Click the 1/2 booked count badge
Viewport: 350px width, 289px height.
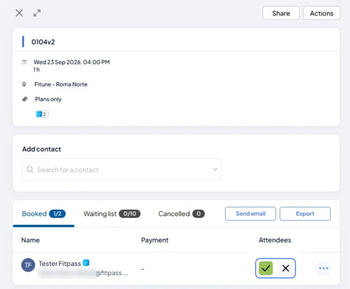coord(58,214)
